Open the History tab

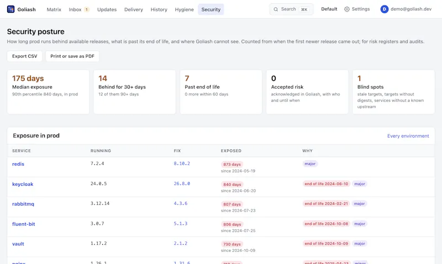pyautogui.click(x=159, y=9)
